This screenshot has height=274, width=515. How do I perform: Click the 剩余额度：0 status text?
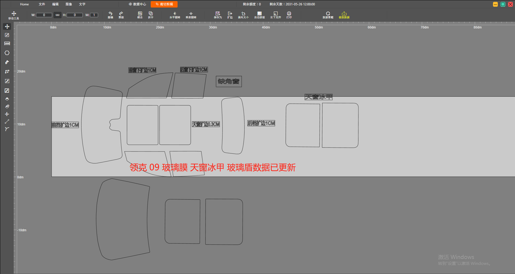[x=252, y=4]
